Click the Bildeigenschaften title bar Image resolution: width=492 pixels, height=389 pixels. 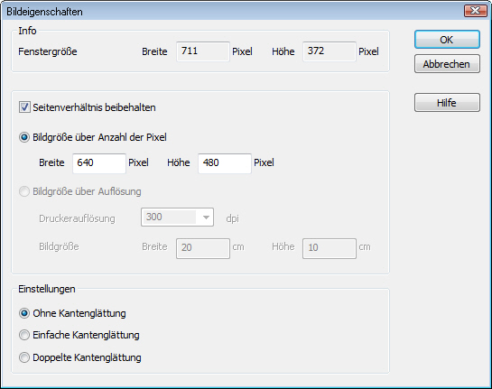pos(232,12)
